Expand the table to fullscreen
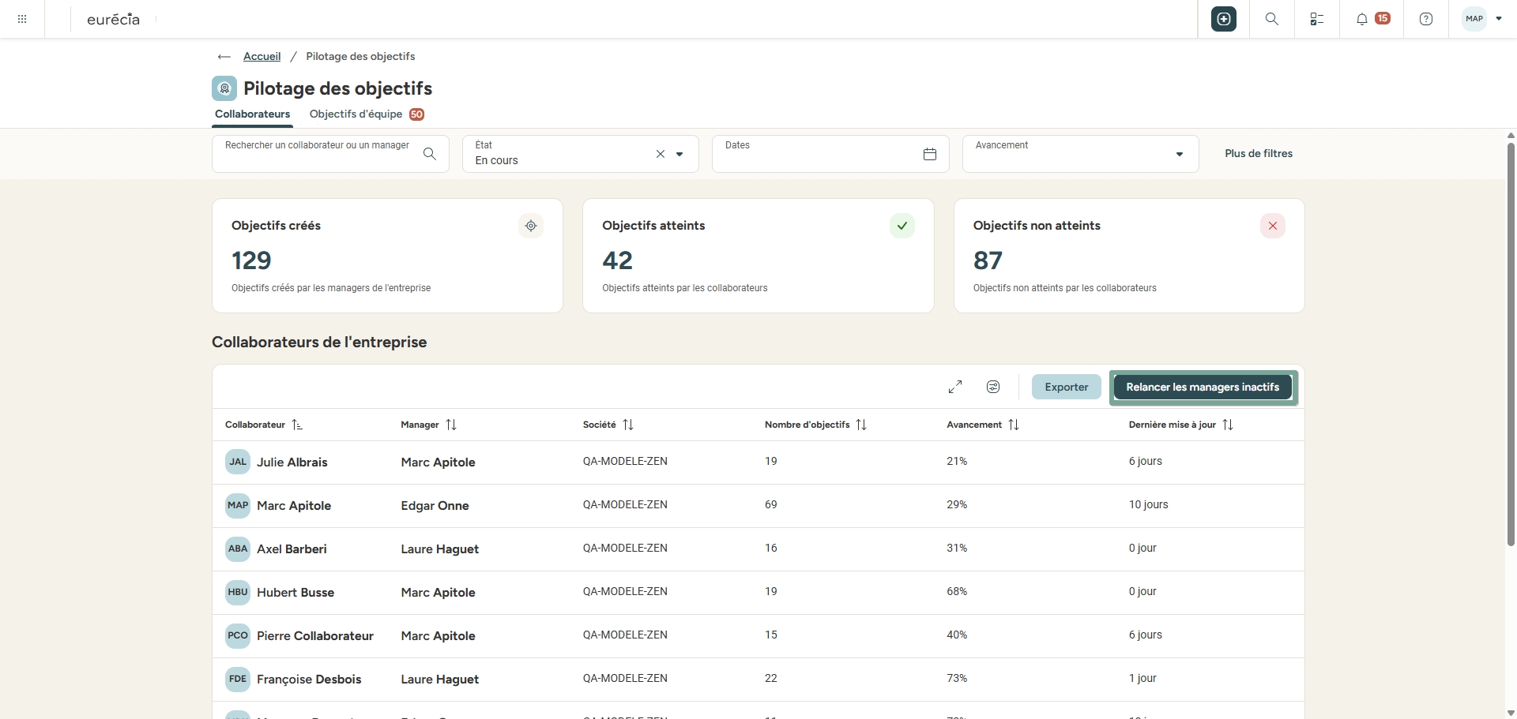The width and height of the screenshot is (1517, 719). [955, 387]
